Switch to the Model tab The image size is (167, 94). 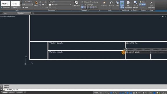click(x=5, y=92)
